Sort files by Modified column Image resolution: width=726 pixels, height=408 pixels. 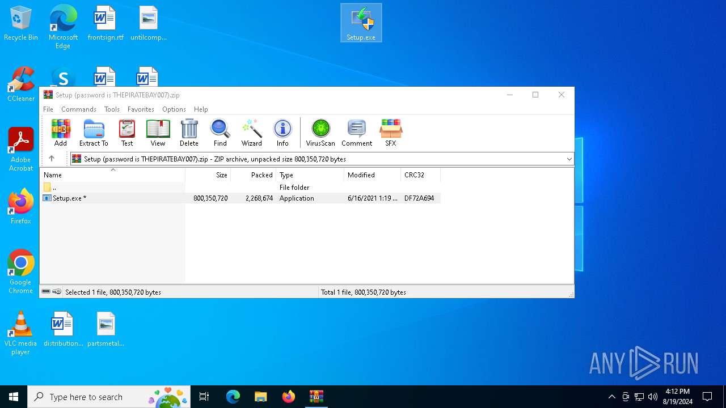coord(373,175)
